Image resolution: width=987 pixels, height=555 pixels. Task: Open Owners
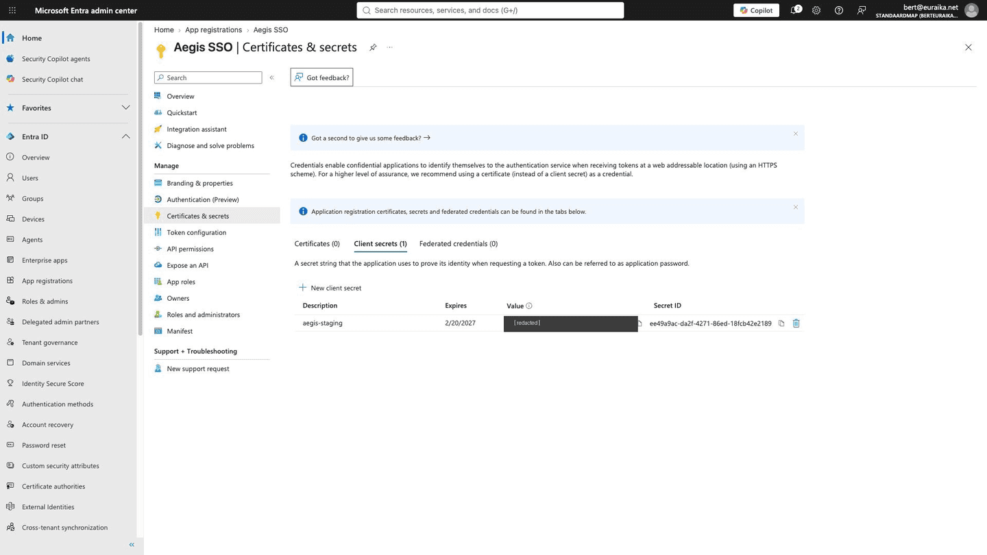click(178, 298)
